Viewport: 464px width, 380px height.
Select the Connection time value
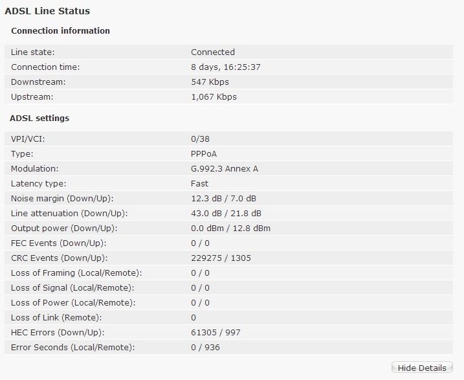pos(226,67)
